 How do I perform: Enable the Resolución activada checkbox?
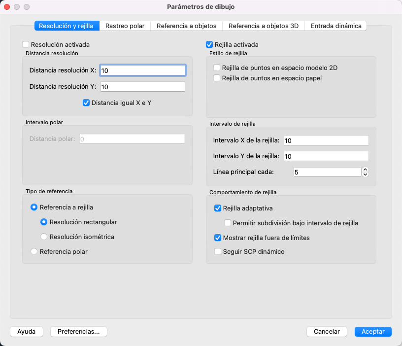(26, 44)
